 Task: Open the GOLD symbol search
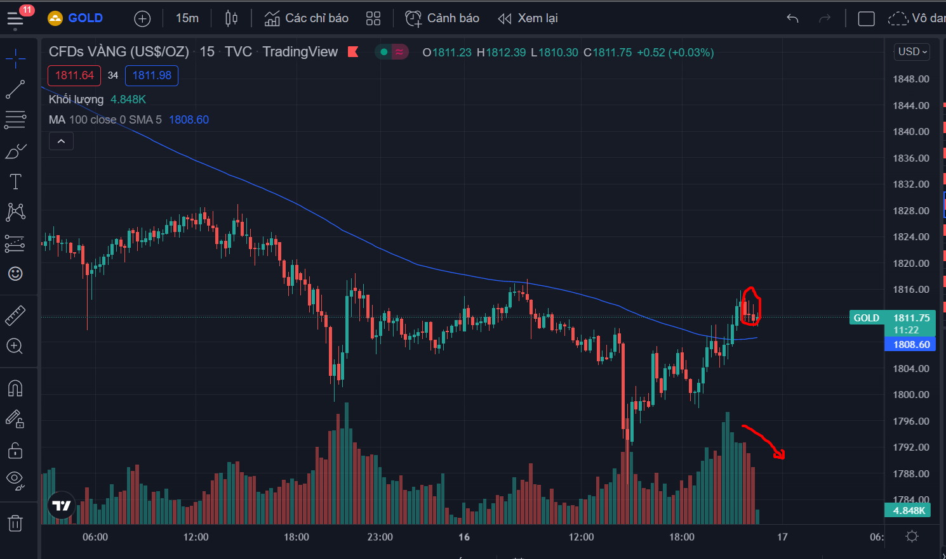tap(76, 18)
